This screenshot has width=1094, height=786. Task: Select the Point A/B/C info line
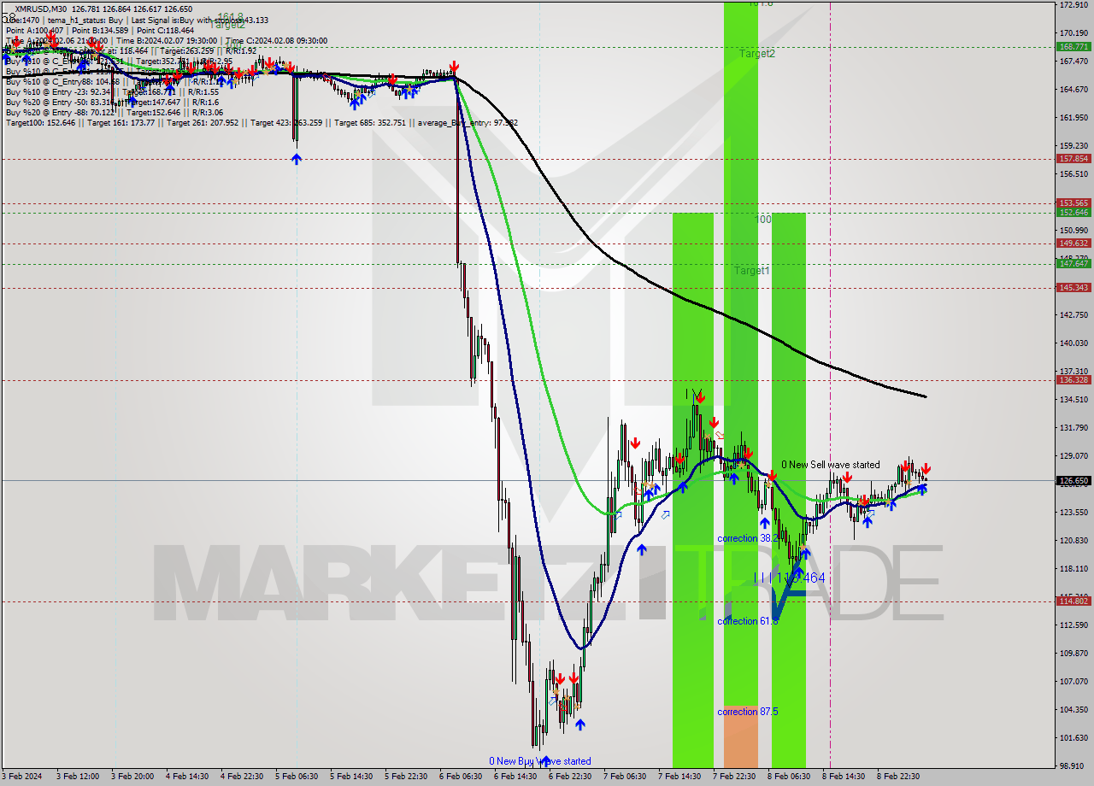[100, 30]
